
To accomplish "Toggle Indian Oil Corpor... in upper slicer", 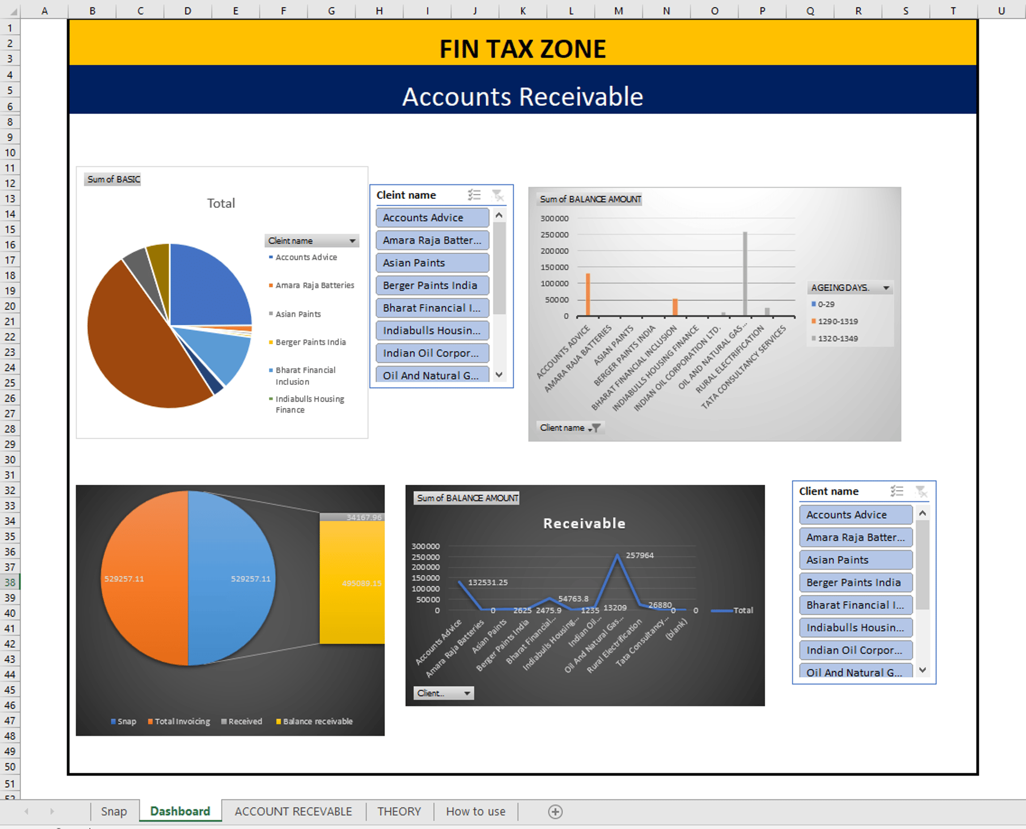I will point(432,353).
